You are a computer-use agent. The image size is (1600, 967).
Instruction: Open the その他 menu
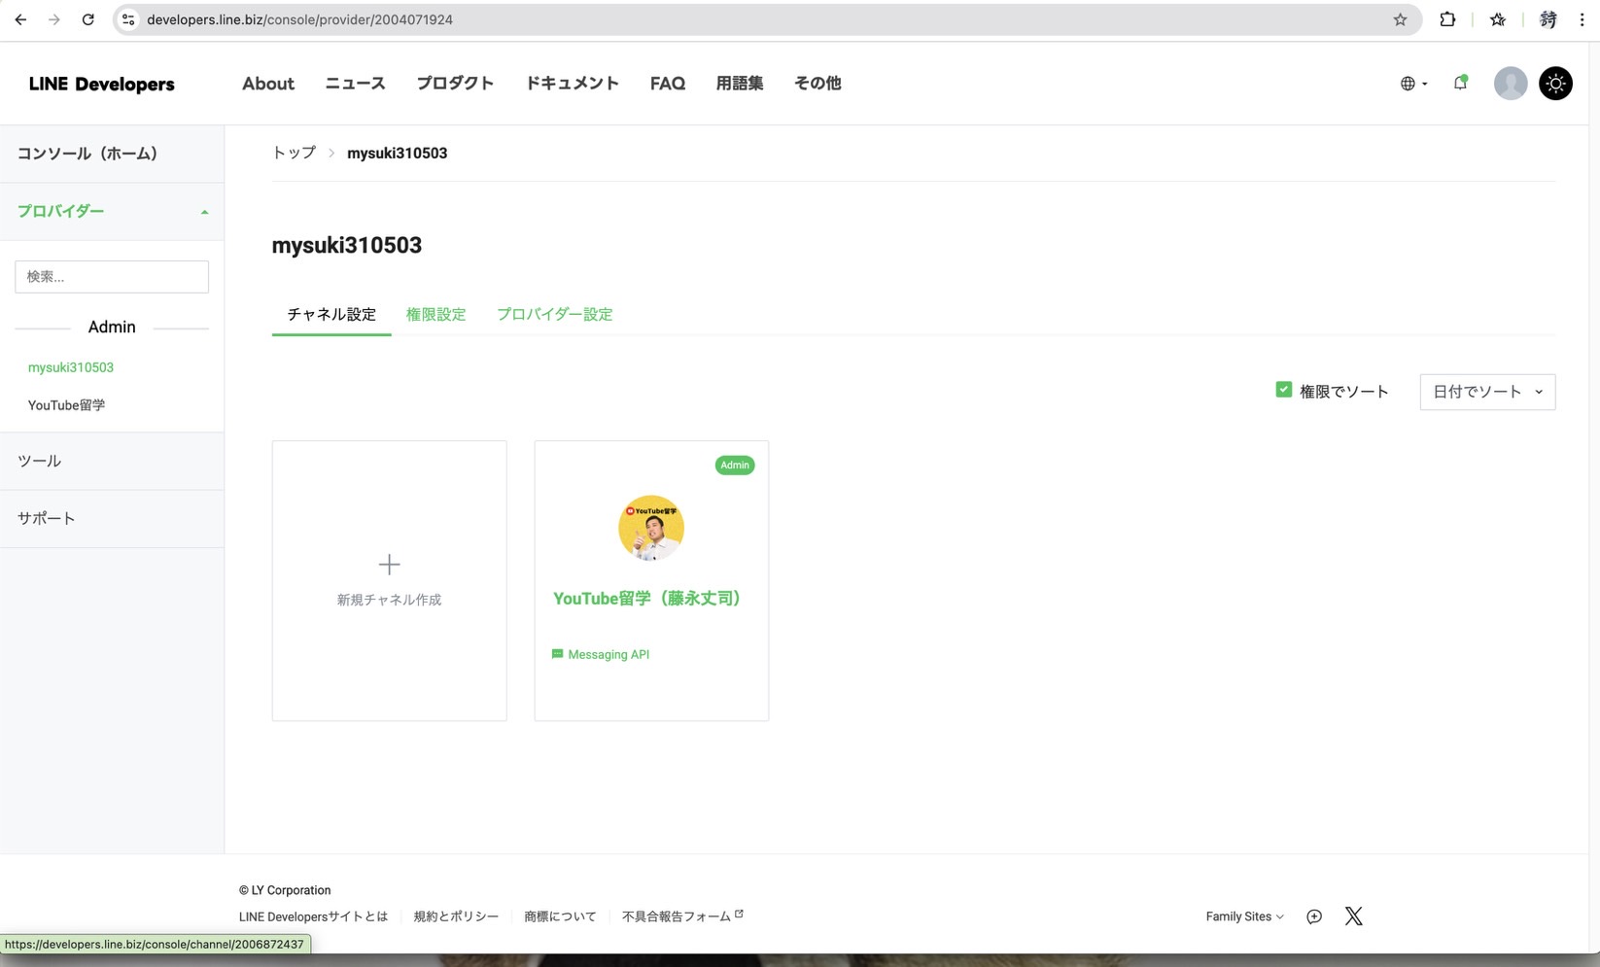click(x=817, y=84)
